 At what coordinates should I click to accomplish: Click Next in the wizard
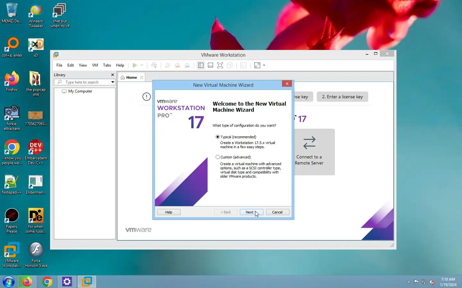click(x=252, y=212)
